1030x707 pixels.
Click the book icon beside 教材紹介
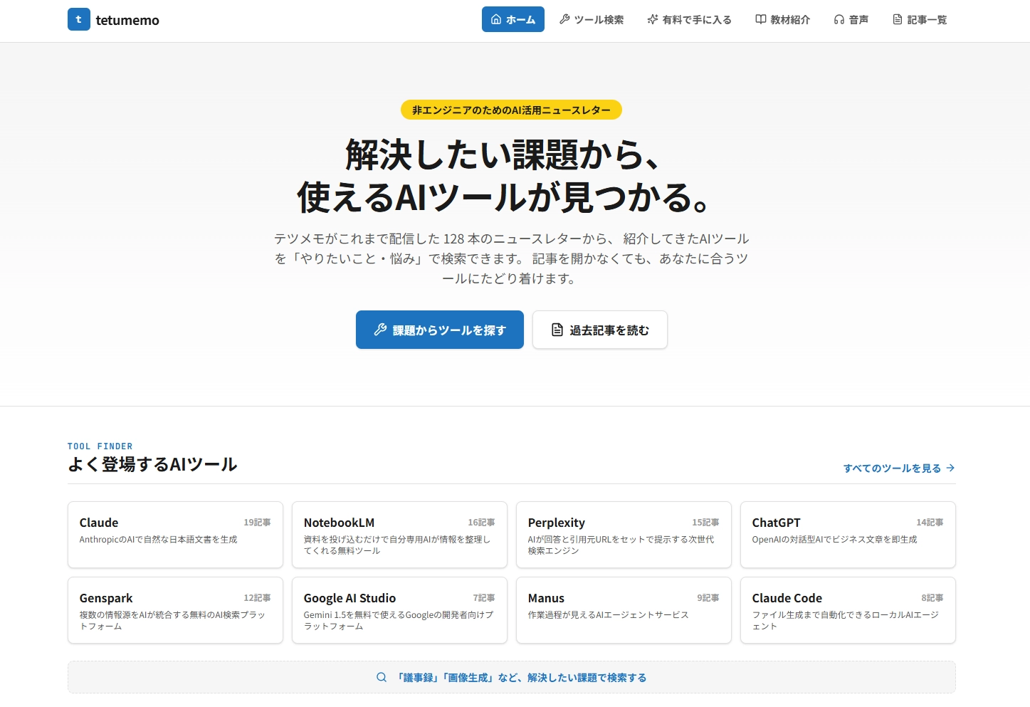tap(761, 19)
